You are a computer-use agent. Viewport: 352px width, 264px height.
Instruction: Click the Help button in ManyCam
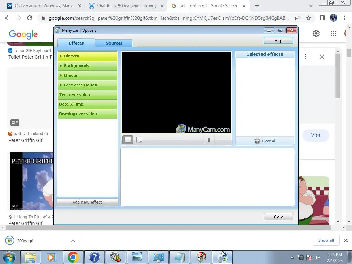click(278, 41)
